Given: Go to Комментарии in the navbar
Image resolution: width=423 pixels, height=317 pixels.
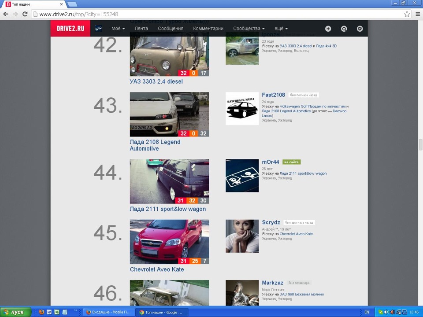Looking at the screenshot, I should [x=208, y=28].
